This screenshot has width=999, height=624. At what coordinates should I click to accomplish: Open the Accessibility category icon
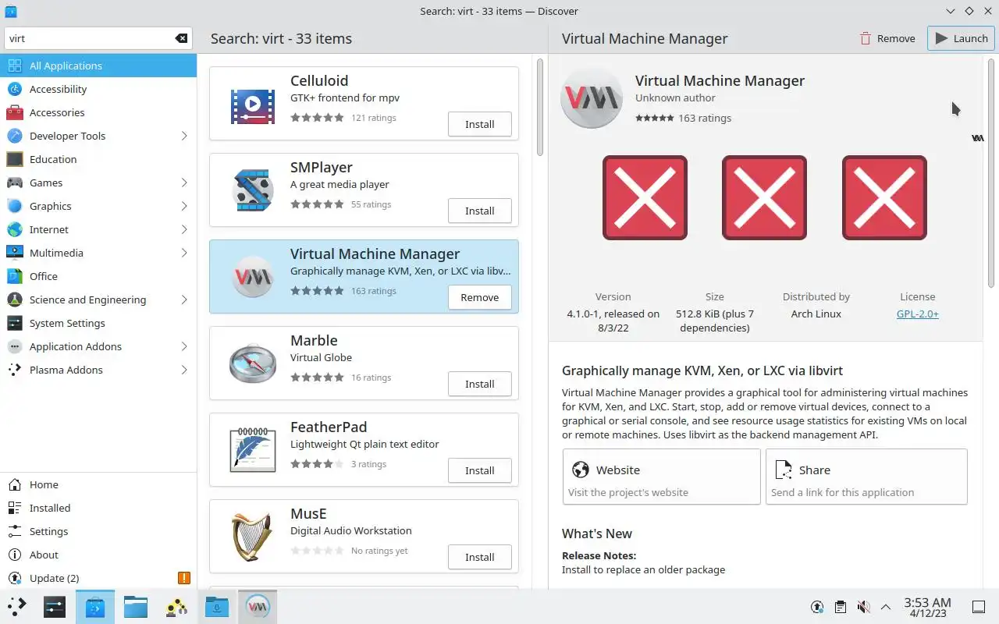(14, 89)
